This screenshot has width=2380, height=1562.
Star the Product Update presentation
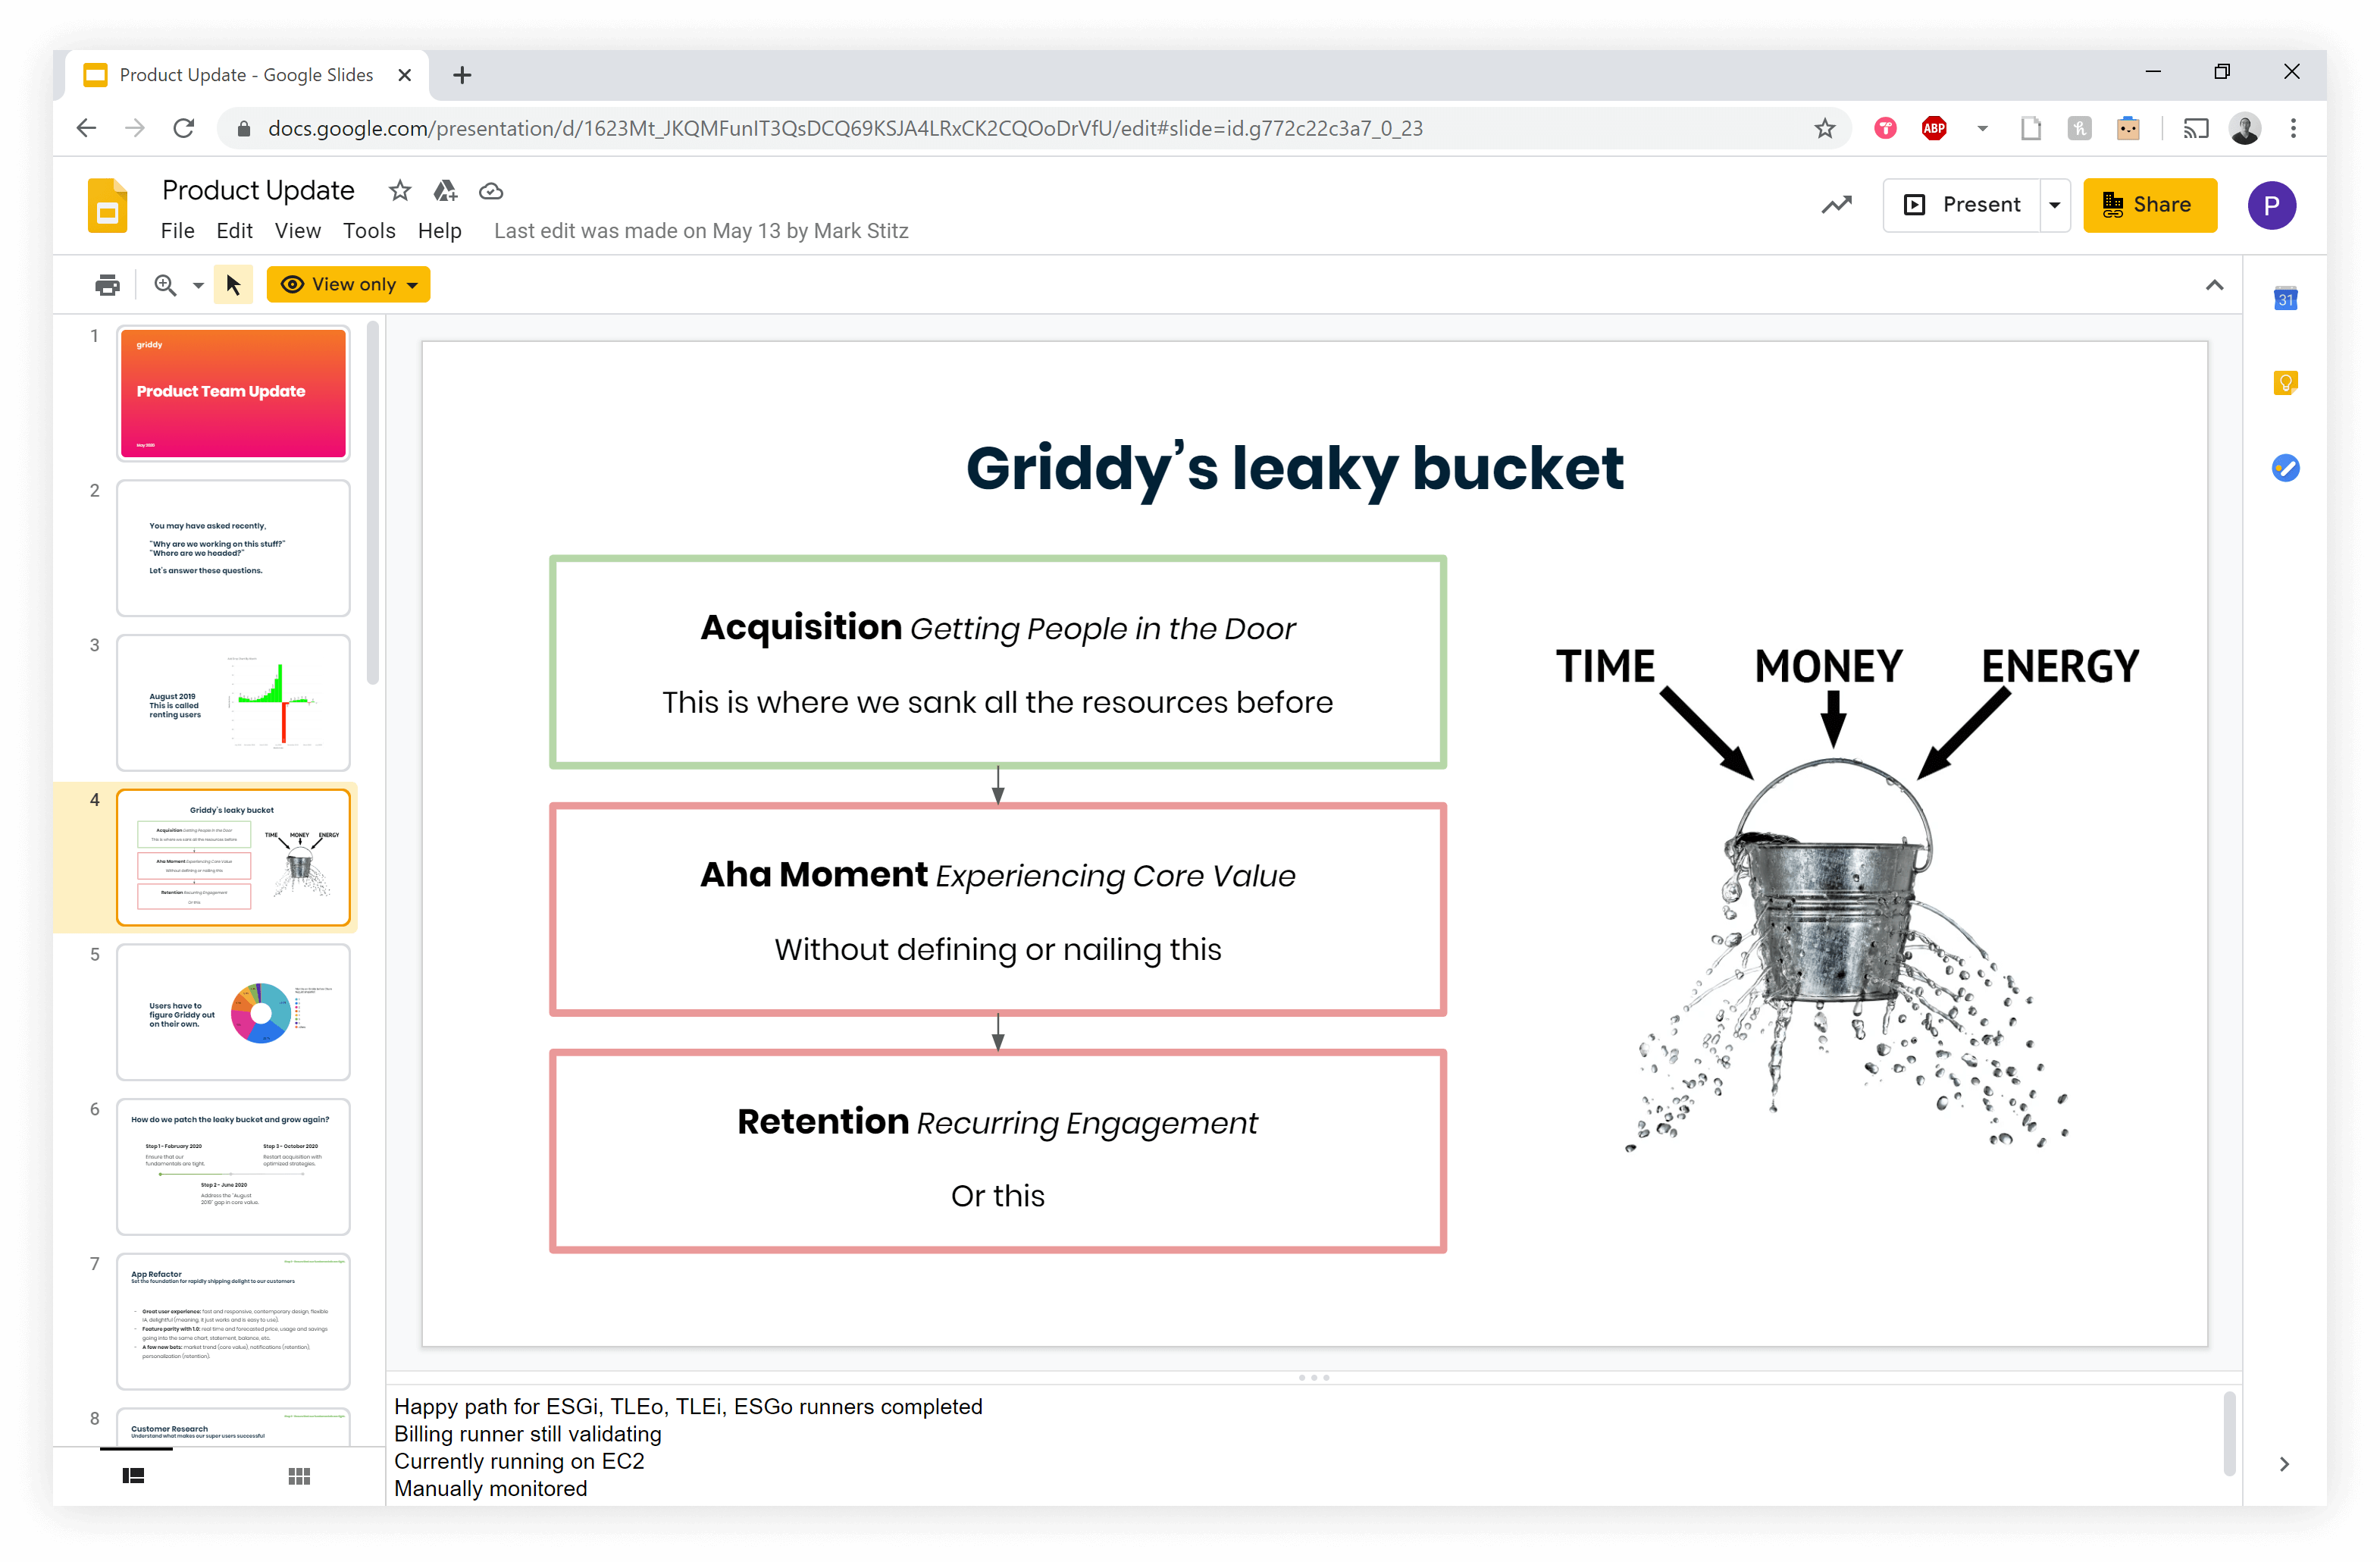(400, 190)
